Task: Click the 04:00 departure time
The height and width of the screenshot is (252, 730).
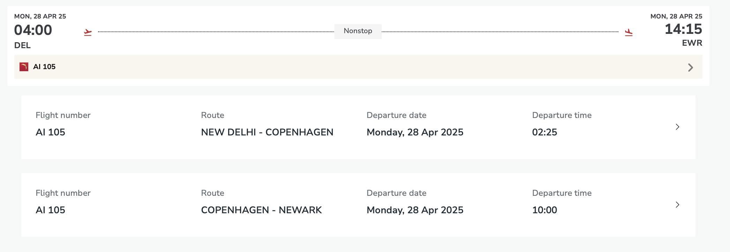Action: tap(33, 30)
